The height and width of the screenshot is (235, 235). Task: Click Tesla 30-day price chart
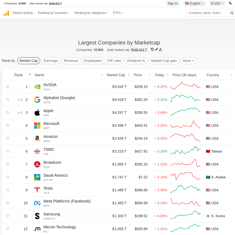coord(185,189)
